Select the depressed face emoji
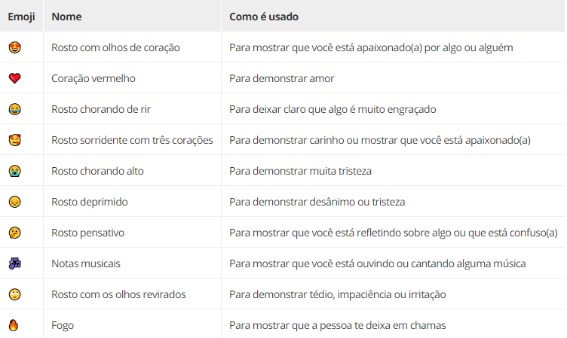The width and height of the screenshot is (567, 338). 15,202
